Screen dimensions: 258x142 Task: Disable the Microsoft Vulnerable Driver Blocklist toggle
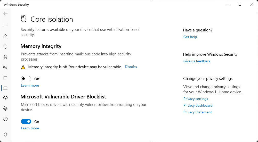point(26,122)
